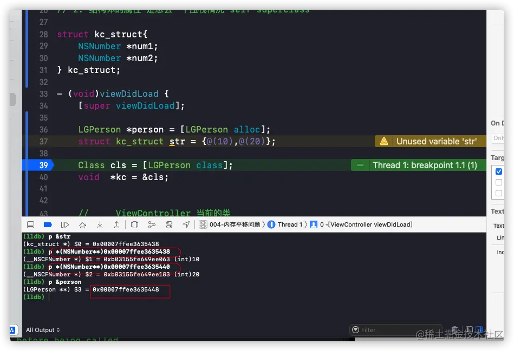Open the All Output console selector
This screenshot has width=514, height=351.
click(x=43, y=330)
